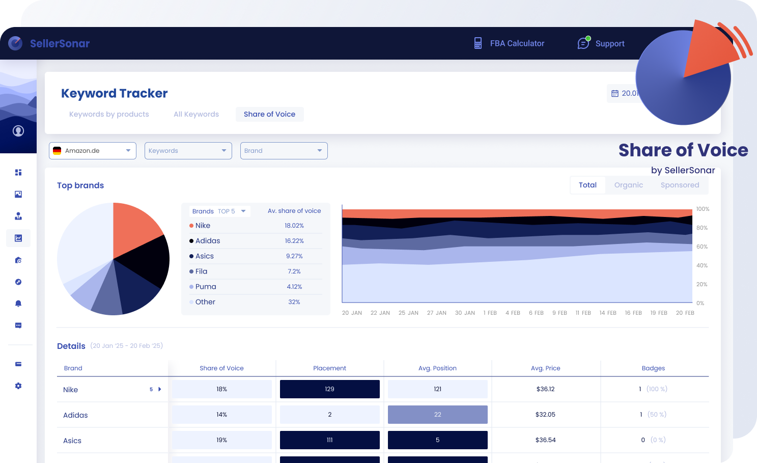This screenshot has height=463, width=757.
Task: Sort by Avg. Price column header
Action: [x=545, y=368]
